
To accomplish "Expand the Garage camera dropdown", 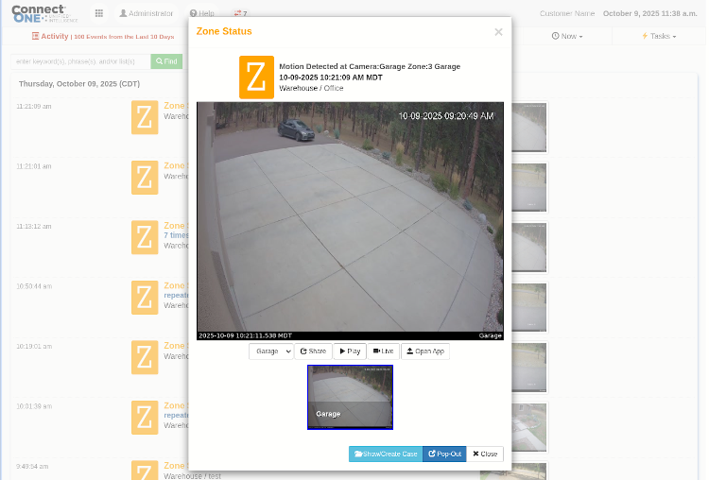I will click(271, 351).
